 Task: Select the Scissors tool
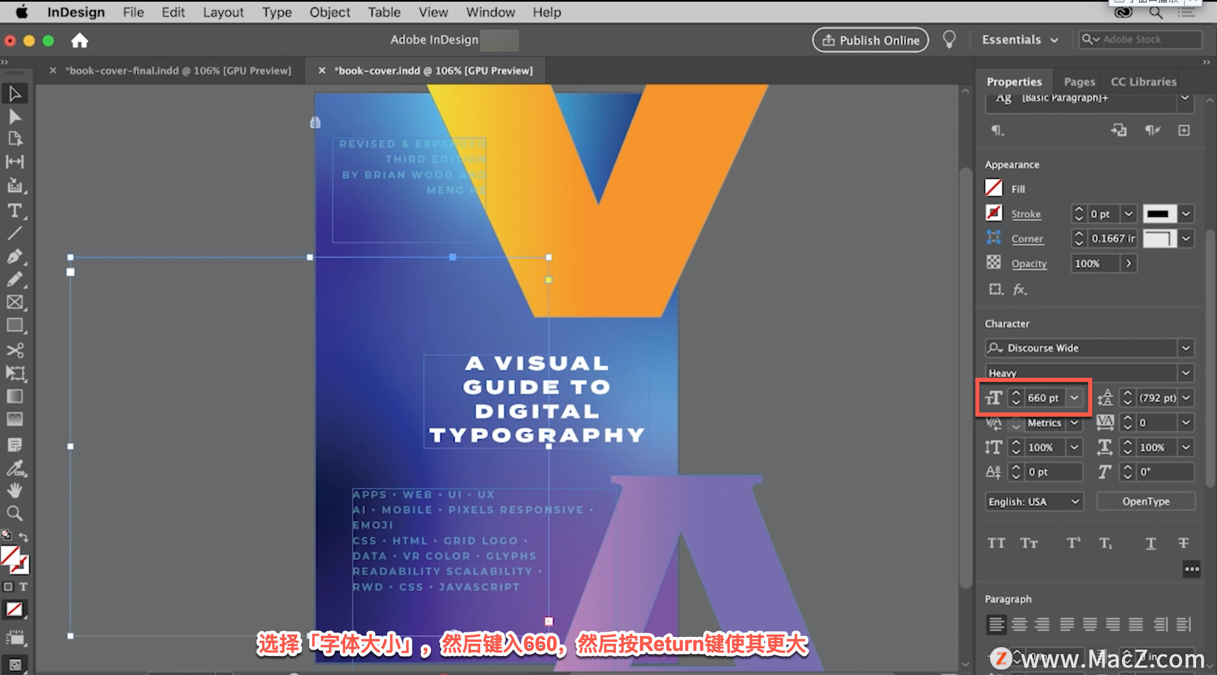point(15,350)
